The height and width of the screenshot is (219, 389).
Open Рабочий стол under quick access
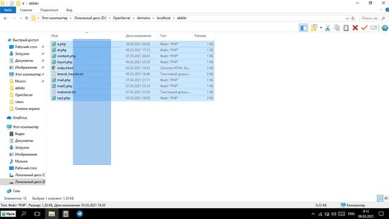[26, 47]
